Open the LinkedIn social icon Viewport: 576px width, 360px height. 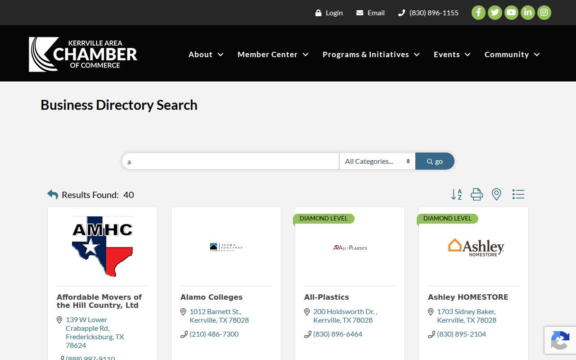coord(528,13)
